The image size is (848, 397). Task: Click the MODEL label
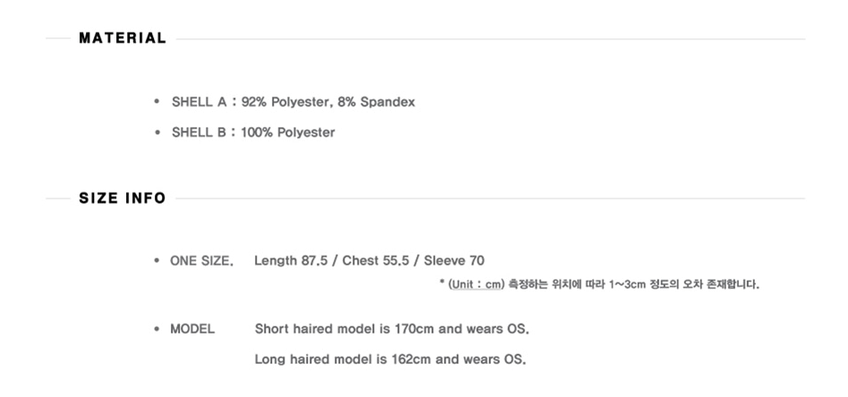point(192,329)
